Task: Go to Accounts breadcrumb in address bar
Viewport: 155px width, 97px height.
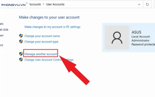Action: (x=35, y=4)
